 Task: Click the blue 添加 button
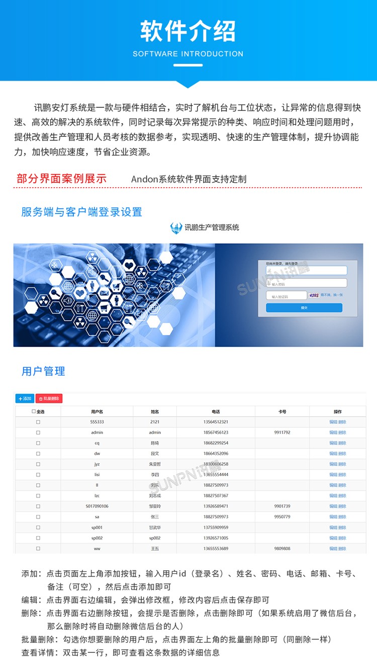click(x=24, y=399)
